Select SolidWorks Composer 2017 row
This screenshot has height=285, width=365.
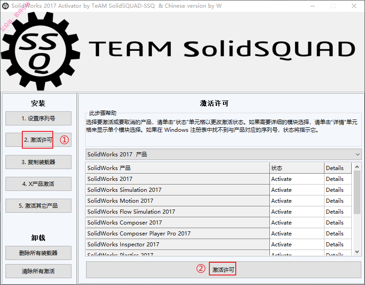pyautogui.click(x=177, y=223)
